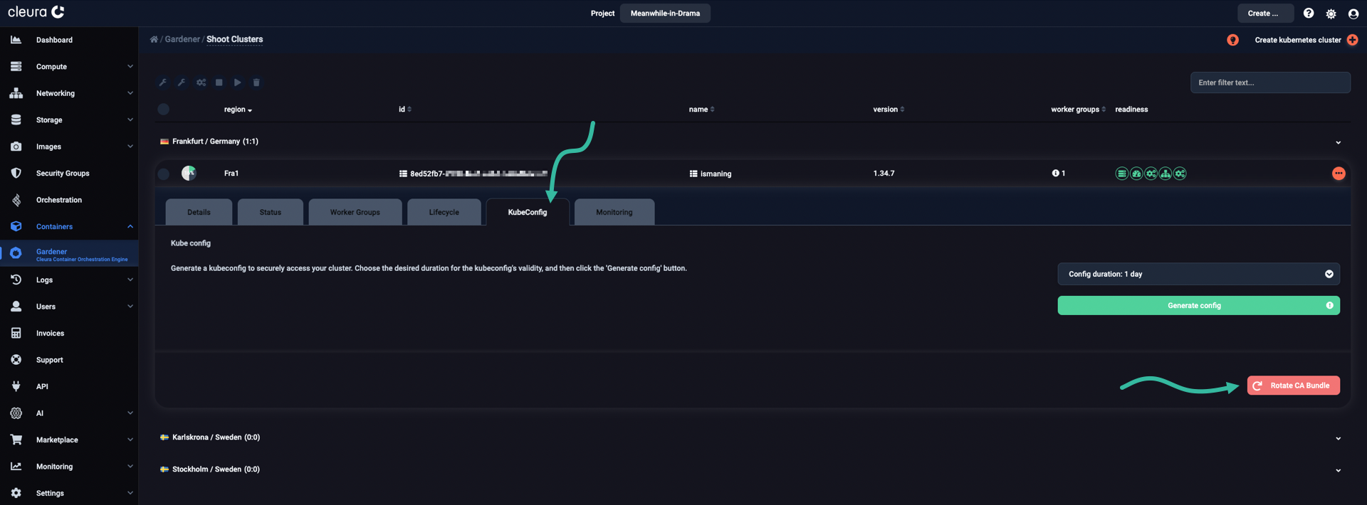
Task: Click the Gardener breadcrumb link
Action: pyautogui.click(x=182, y=39)
